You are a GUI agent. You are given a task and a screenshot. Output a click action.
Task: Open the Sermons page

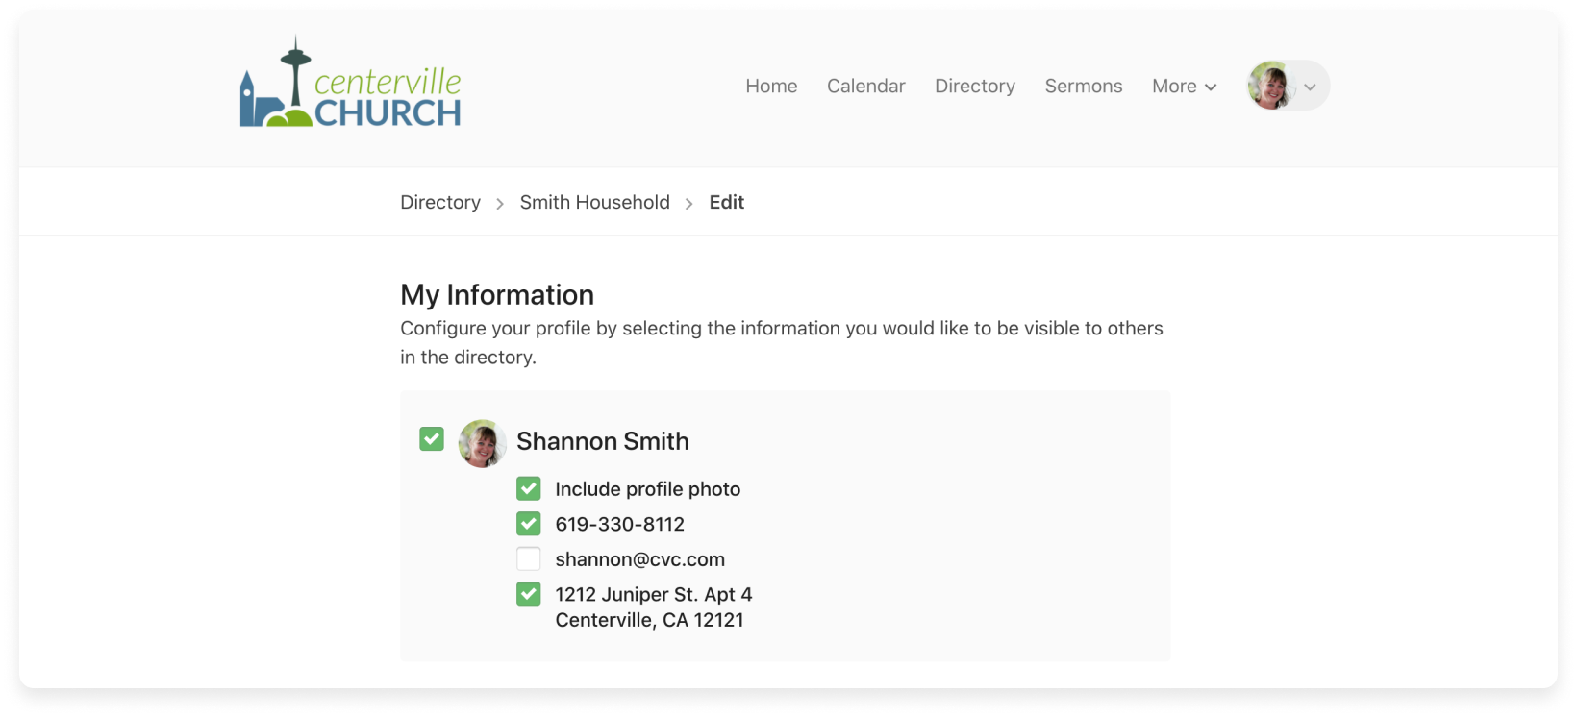[1084, 87]
